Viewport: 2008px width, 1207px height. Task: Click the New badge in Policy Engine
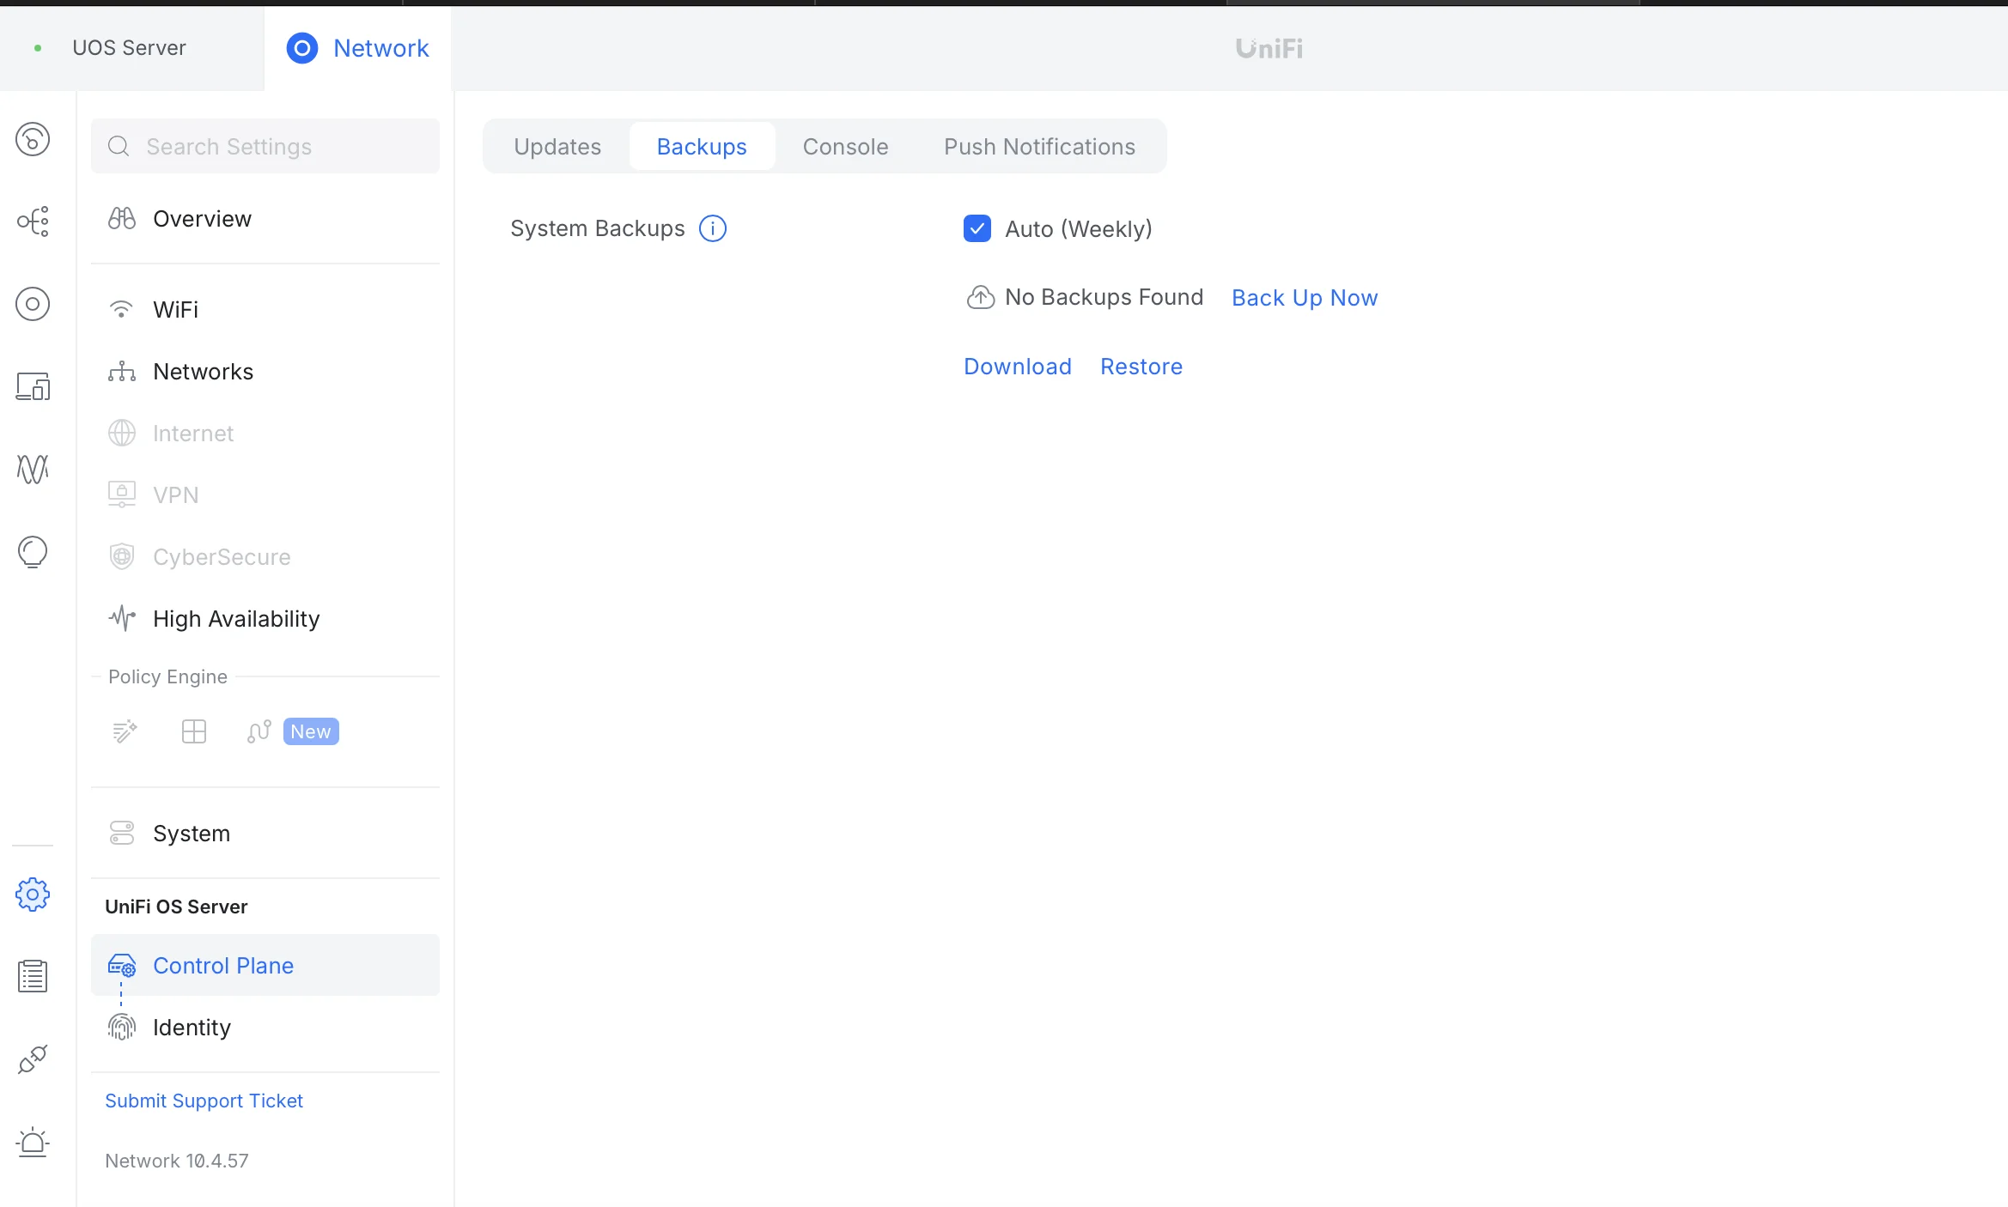click(x=311, y=731)
